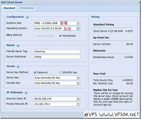Screen dimensions: 141x119
Task: Select the Membership billing radio button
Action: 60,36
